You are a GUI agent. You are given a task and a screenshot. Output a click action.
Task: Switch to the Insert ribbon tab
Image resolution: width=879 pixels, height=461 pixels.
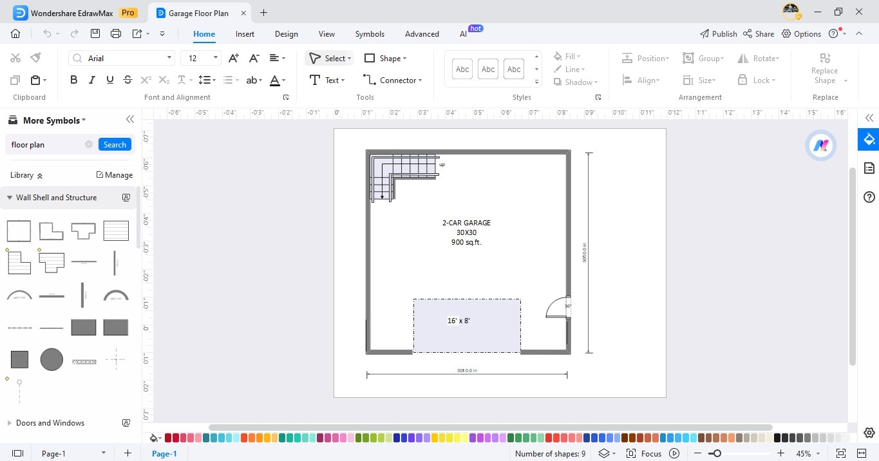[245, 34]
